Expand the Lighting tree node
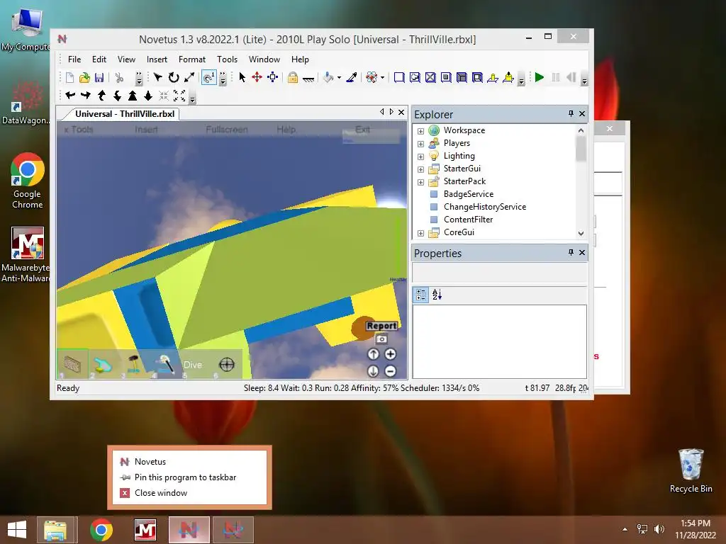Viewport: 726px width, 544px height. point(420,157)
